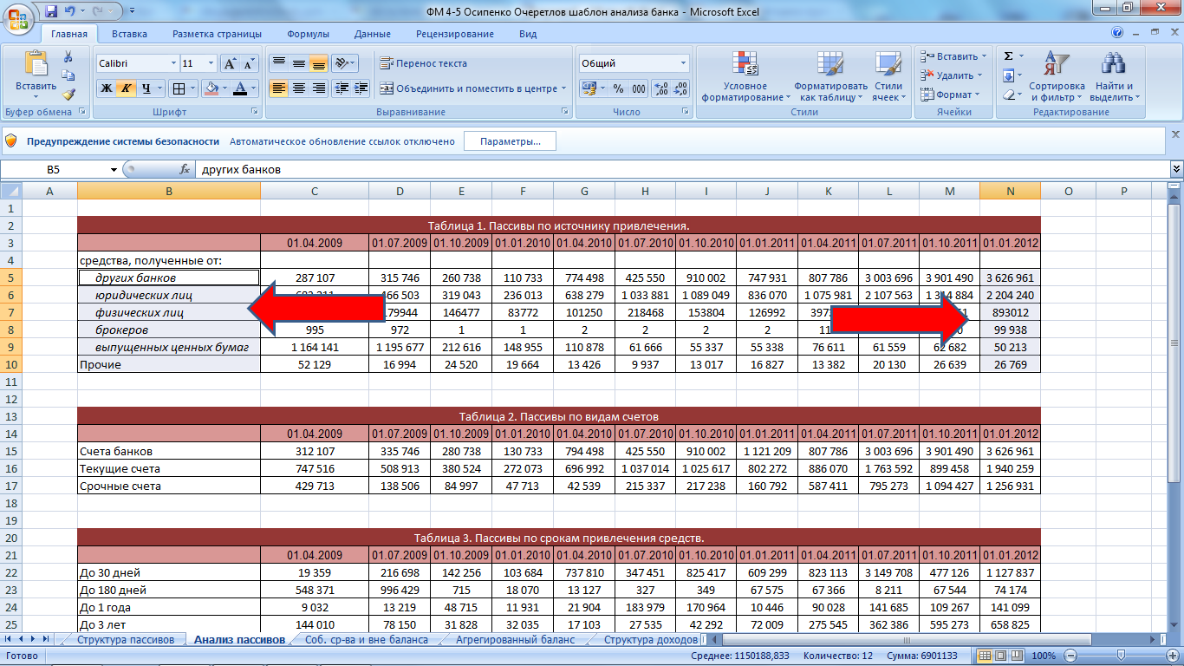
Task: Expand the Общий number format dropdown
Action: [683, 63]
